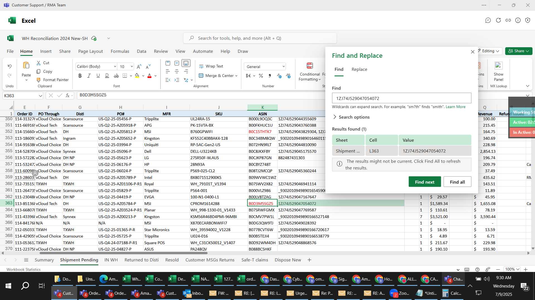The image size is (535, 300).
Task: Click the Name Box showing K363
Action: [23, 96]
